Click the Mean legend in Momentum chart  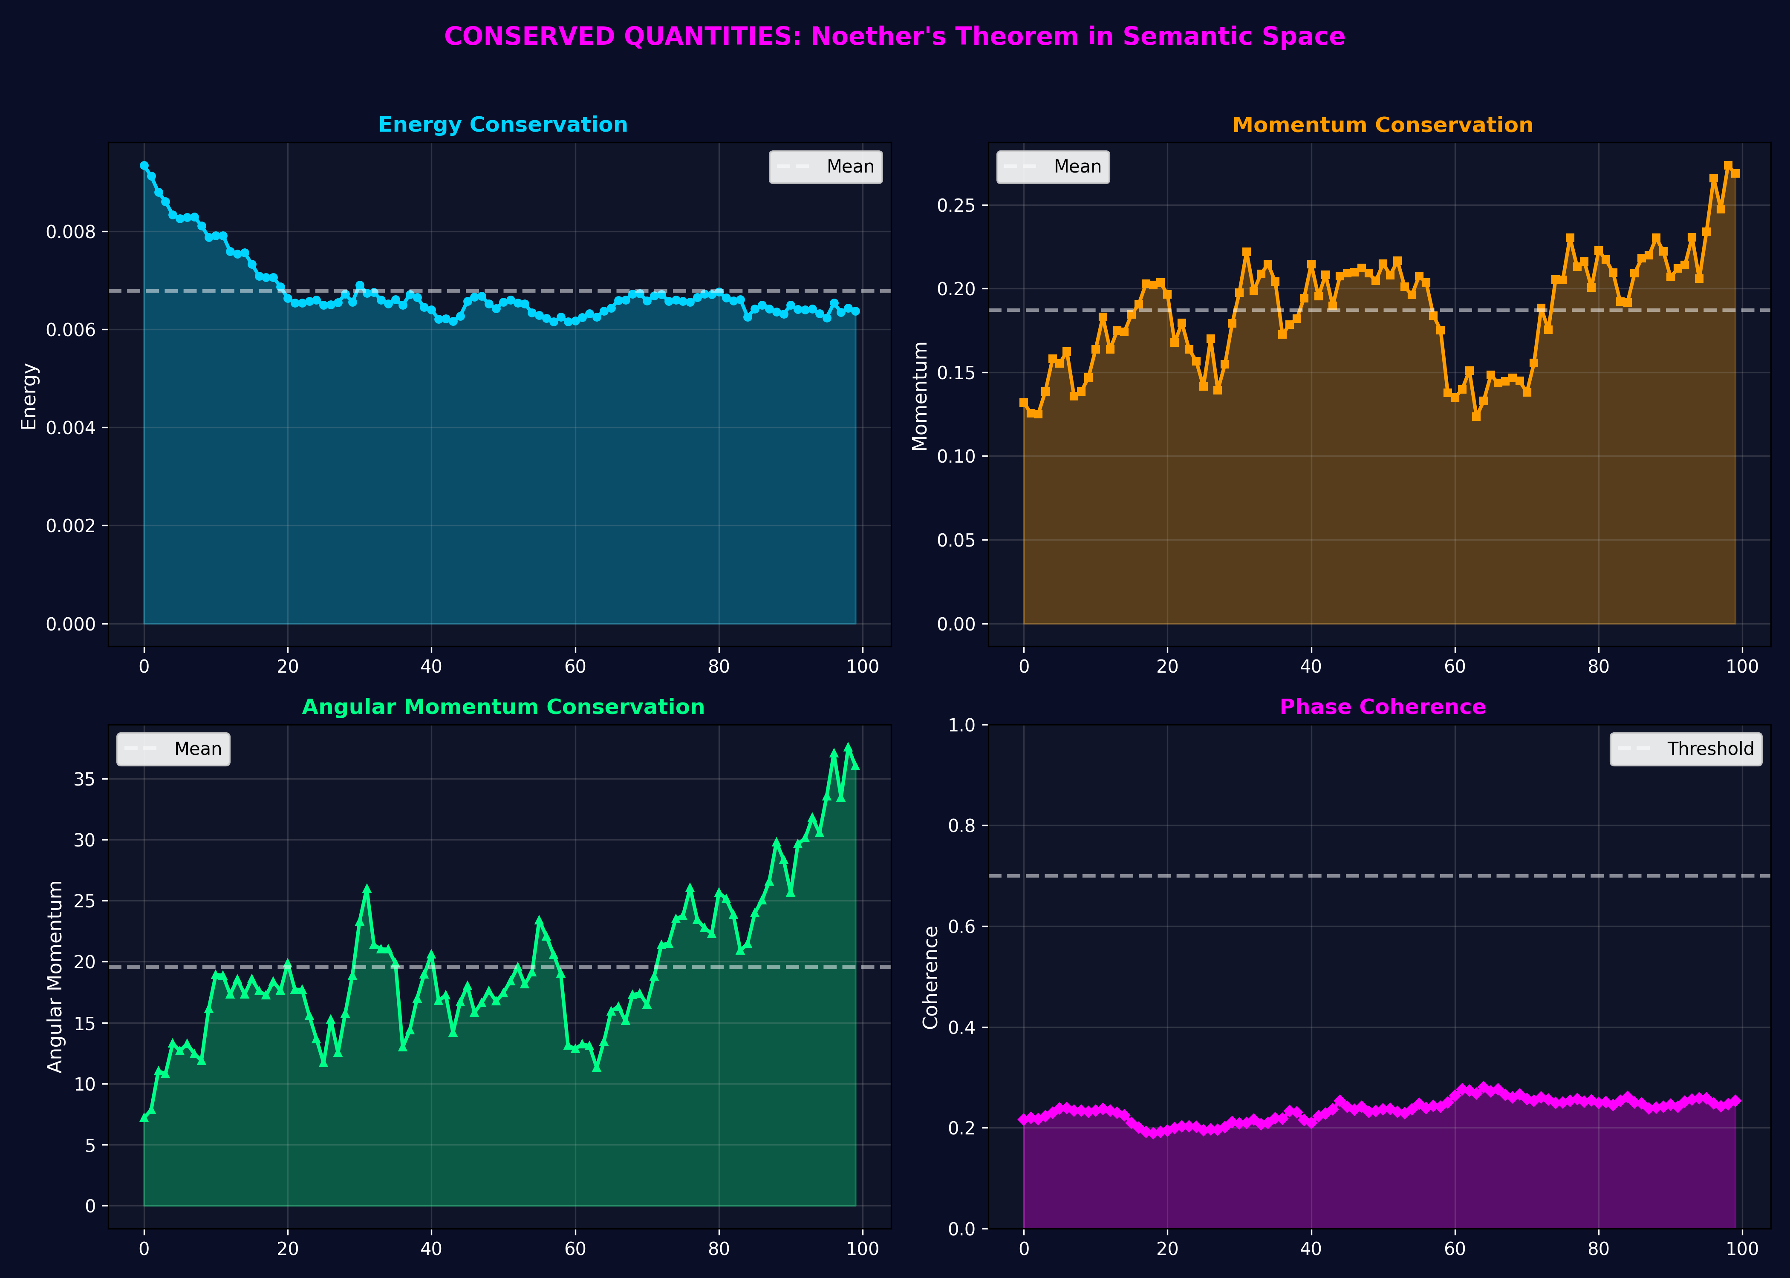1052,167
